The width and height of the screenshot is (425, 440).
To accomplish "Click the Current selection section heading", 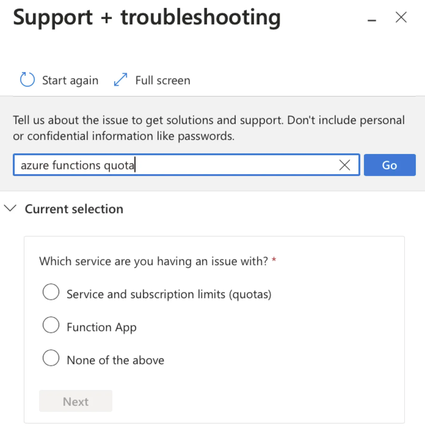I will 74,209.
